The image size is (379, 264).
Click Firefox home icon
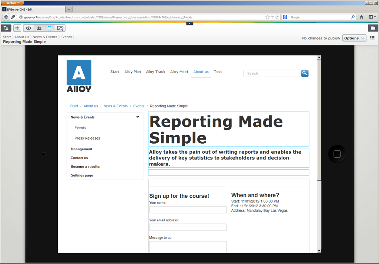point(362,17)
